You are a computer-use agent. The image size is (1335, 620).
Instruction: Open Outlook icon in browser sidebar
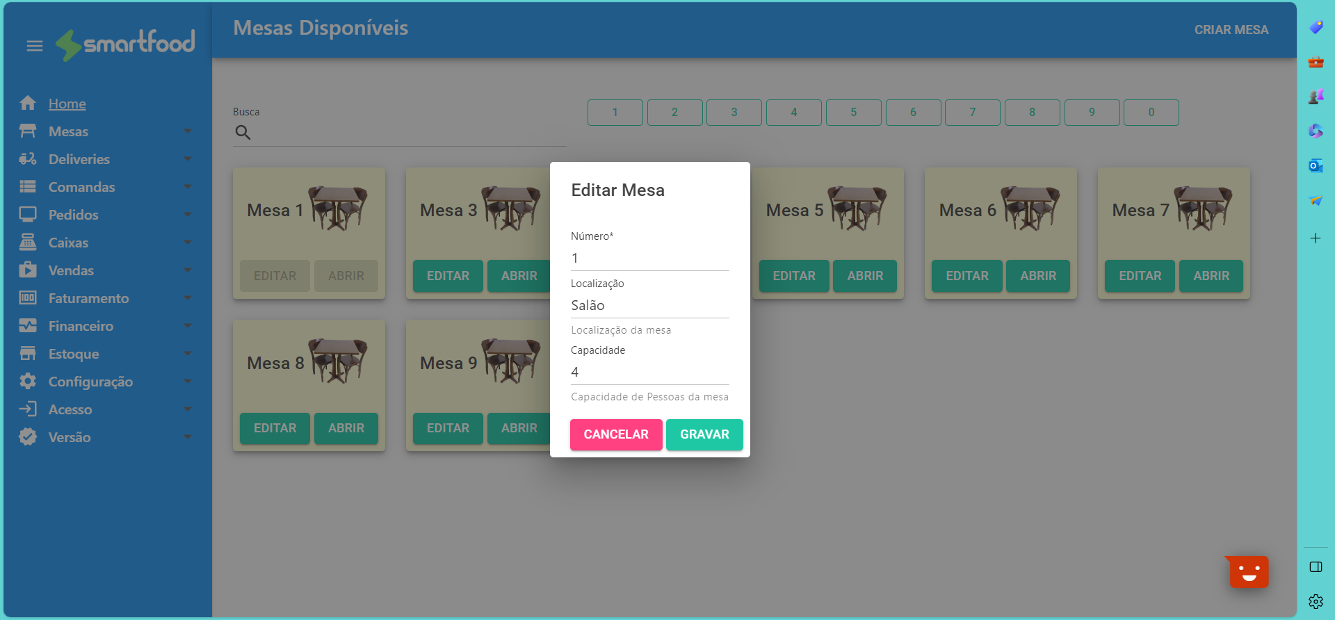[x=1316, y=166]
